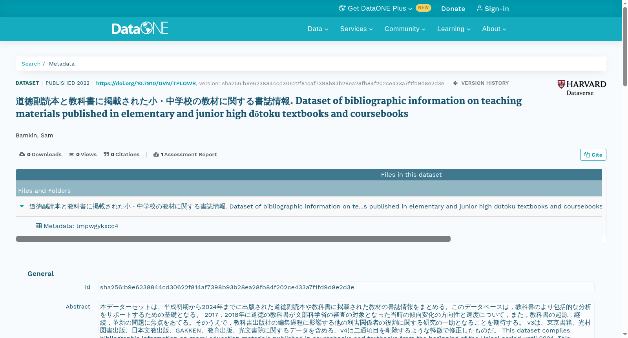Open Version History
This screenshot has width=628, height=338.
point(481,83)
